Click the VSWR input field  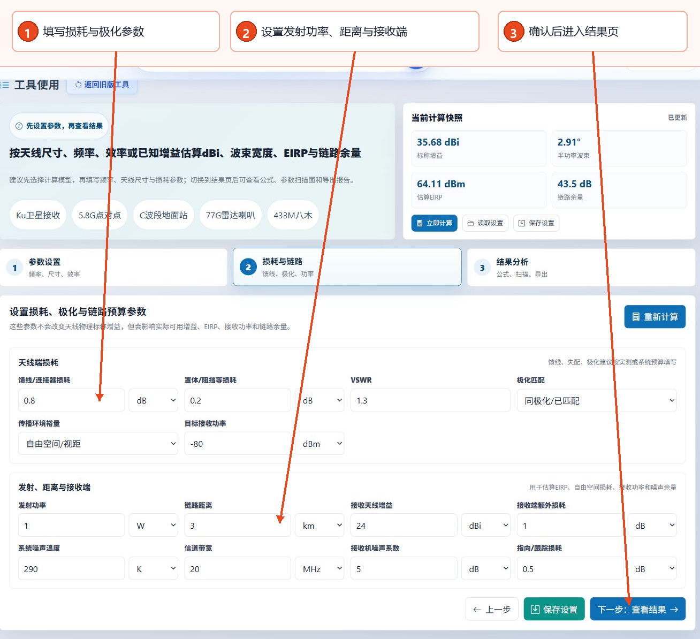tap(430, 400)
